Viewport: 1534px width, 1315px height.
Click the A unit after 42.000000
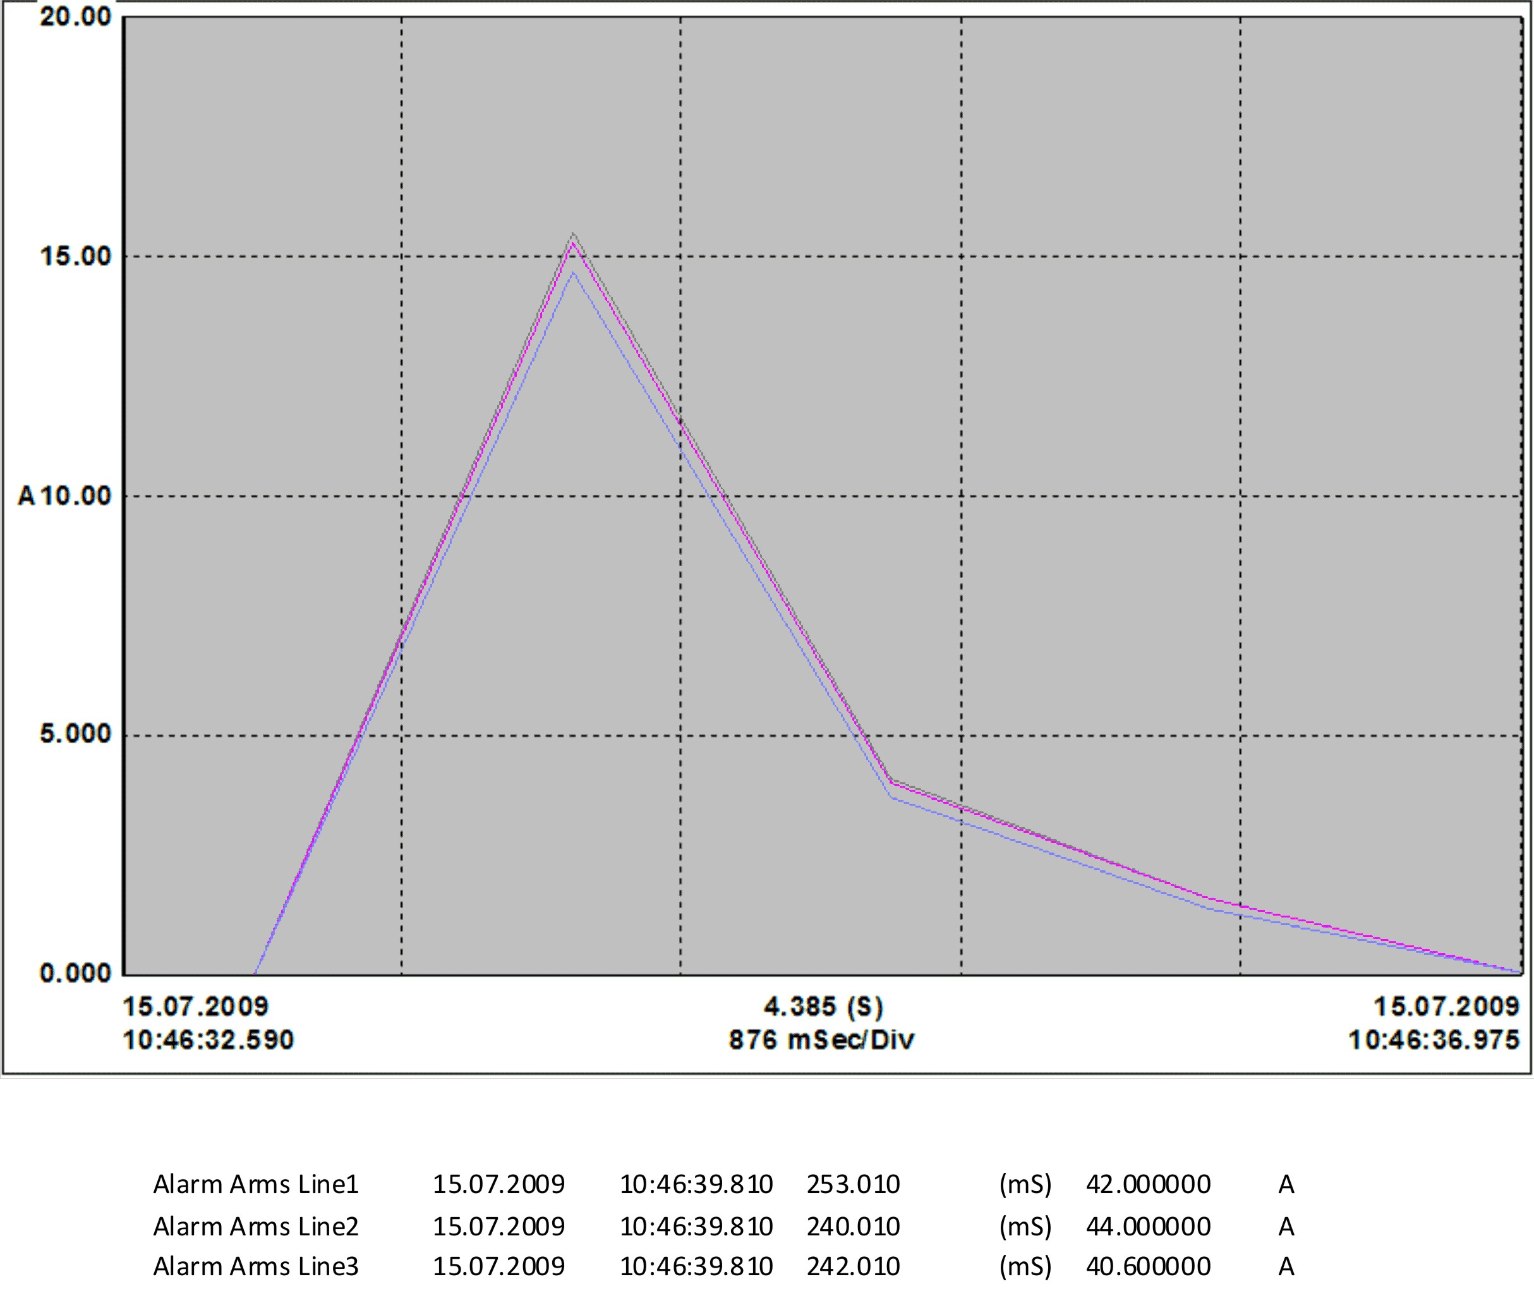click(x=1287, y=1185)
